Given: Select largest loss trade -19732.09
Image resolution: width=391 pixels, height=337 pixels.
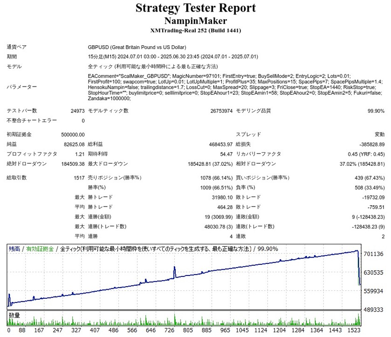Looking at the screenshot, I should tap(373, 197).
